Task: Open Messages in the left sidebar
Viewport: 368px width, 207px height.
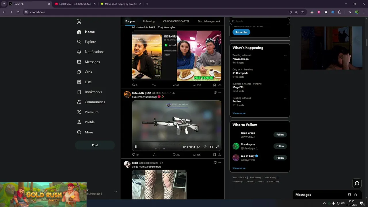Action: [88, 62]
